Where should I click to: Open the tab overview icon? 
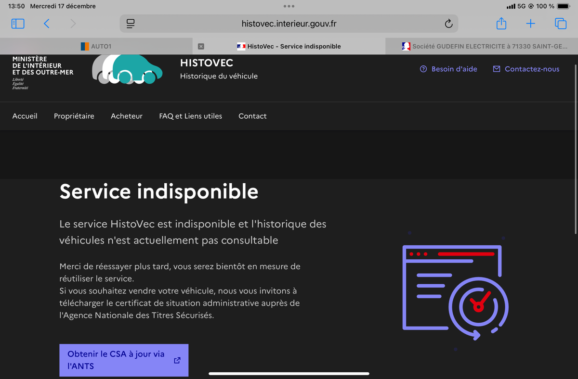pyautogui.click(x=560, y=24)
